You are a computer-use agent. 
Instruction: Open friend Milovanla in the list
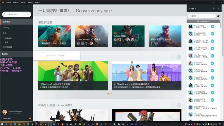click(203, 115)
